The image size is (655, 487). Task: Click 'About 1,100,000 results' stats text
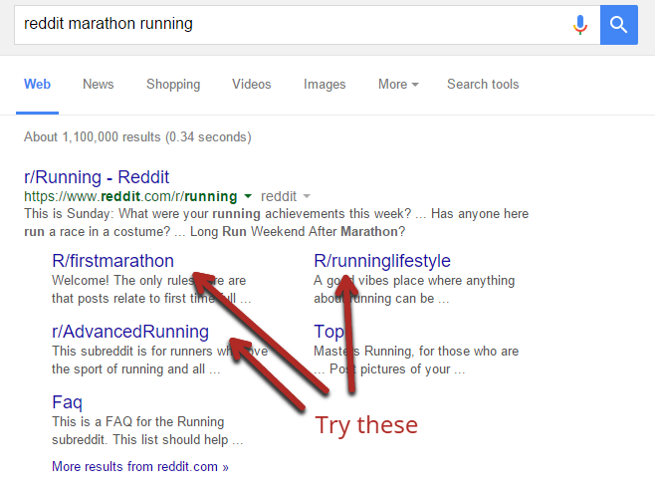pos(137,137)
